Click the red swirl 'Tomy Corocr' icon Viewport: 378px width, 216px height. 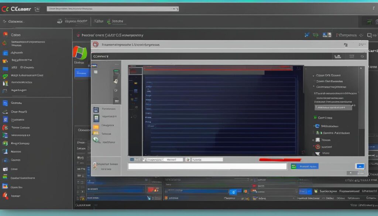[x=5, y=127]
